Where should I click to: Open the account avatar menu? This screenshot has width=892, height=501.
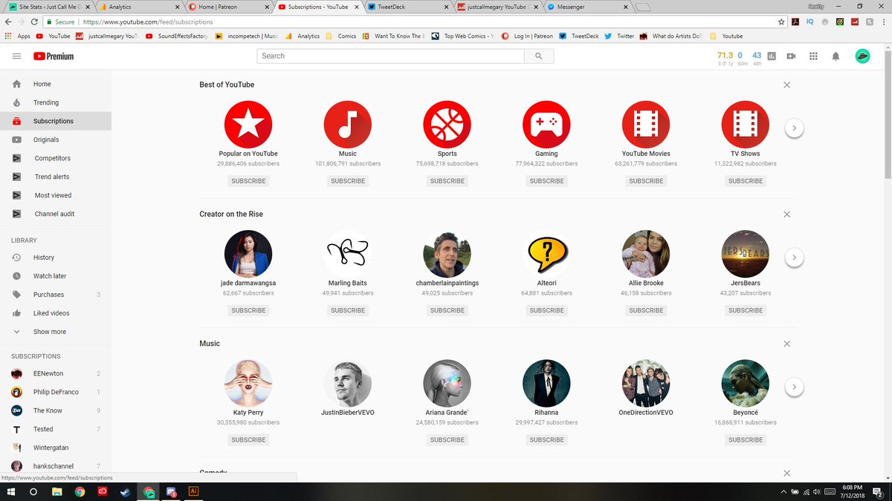click(862, 56)
